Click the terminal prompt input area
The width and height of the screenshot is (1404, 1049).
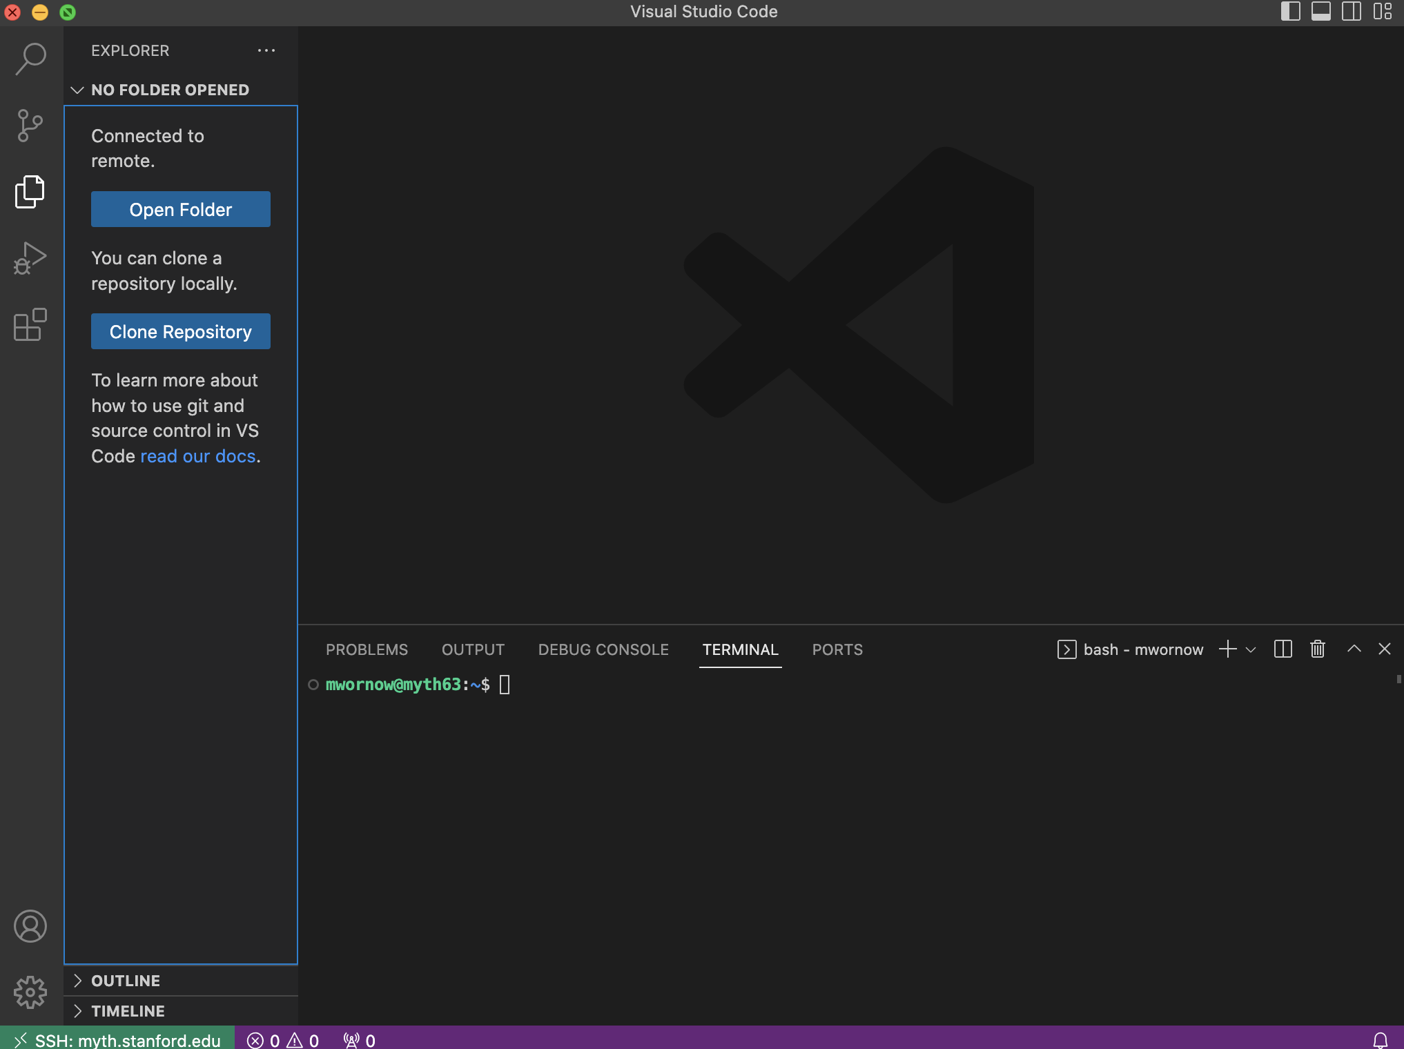505,685
